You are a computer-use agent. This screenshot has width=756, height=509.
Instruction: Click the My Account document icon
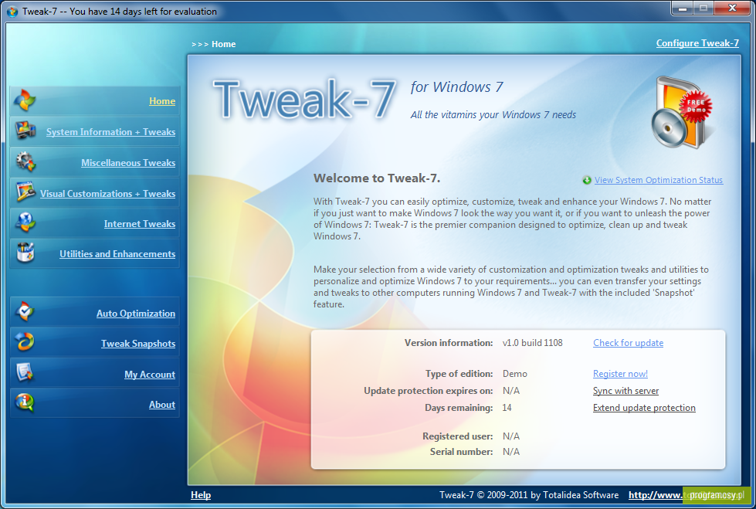point(25,372)
